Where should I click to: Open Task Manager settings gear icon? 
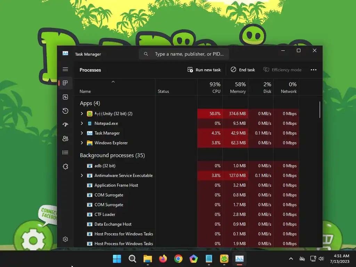[65, 239]
